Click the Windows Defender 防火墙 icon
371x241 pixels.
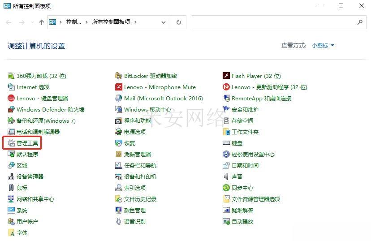pyautogui.click(x=11, y=109)
